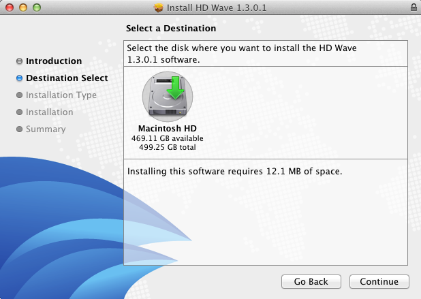Click the Macintosh HD disk name
Screen dimensions: 421x299
click(168, 128)
